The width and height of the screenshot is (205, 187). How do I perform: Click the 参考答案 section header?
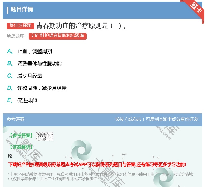(x=16, y=119)
